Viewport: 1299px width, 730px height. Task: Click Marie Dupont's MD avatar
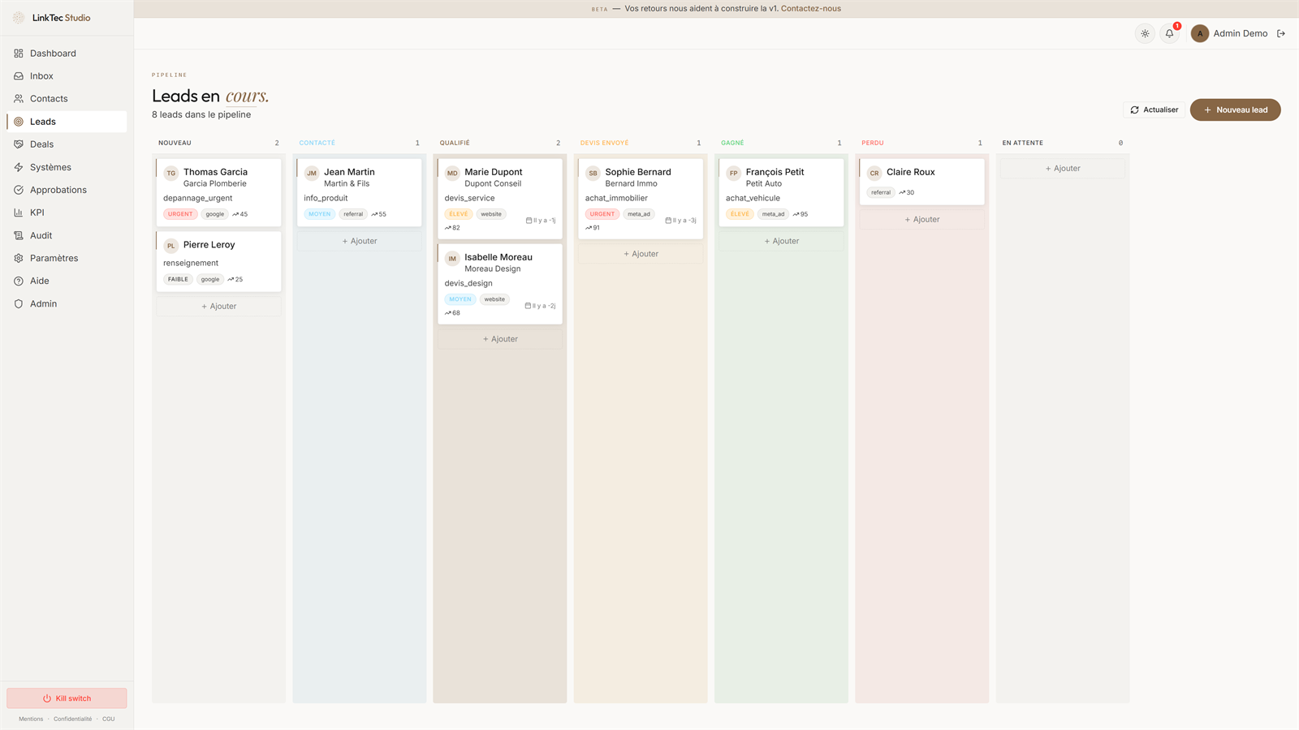[x=452, y=173]
